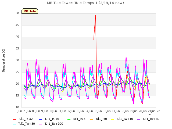Viewport: 172px width, 129px height.
Task: Click the Jun 7 date label
Action: pos(21,111)
